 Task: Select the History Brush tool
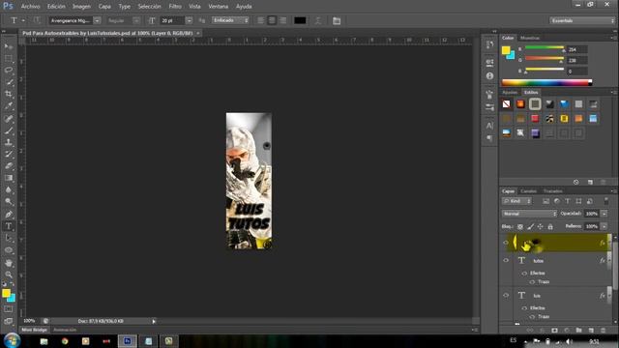[9, 154]
